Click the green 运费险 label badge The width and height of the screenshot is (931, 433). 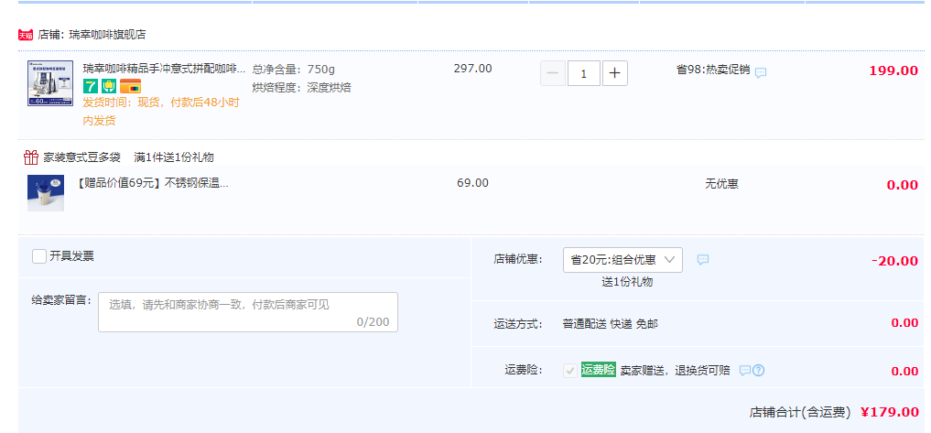tap(599, 370)
